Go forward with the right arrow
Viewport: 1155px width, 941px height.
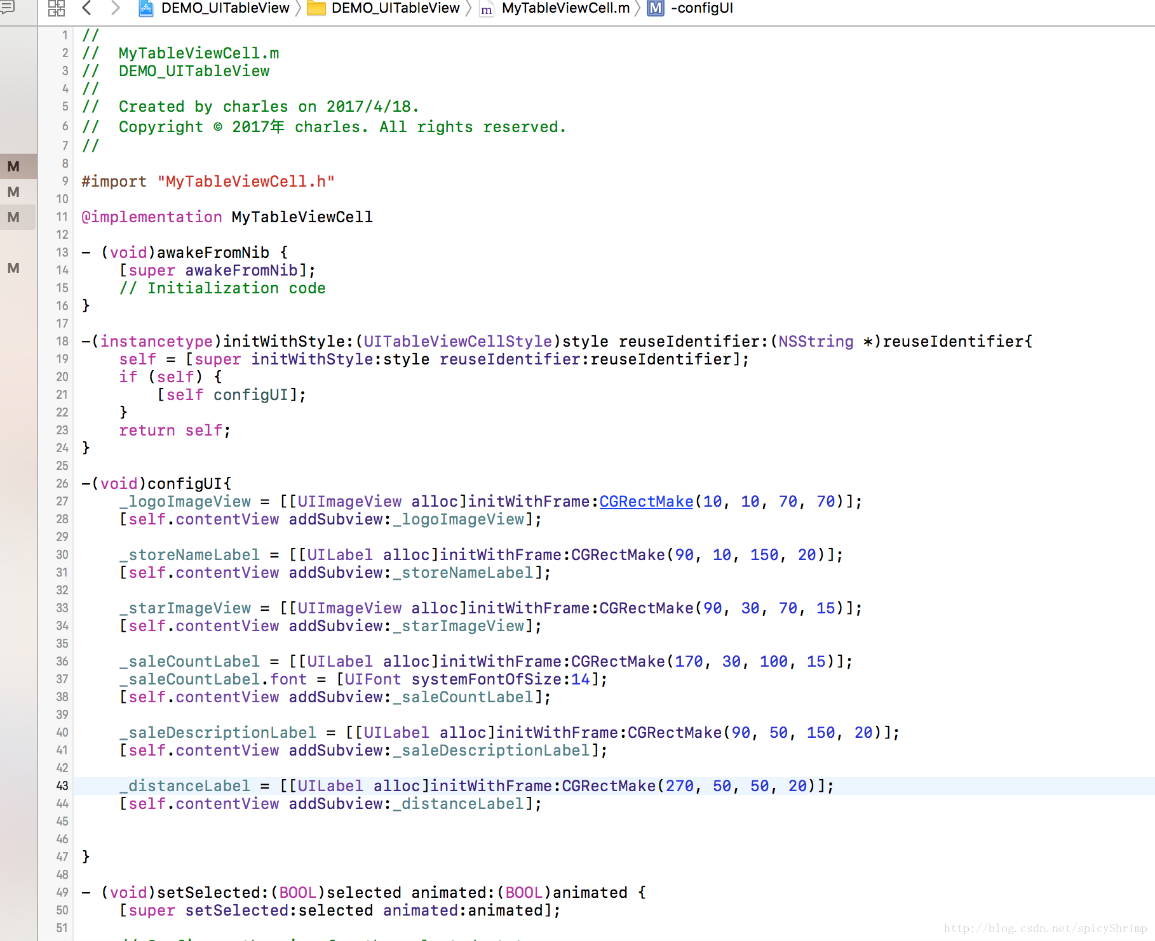(x=115, y=8)
